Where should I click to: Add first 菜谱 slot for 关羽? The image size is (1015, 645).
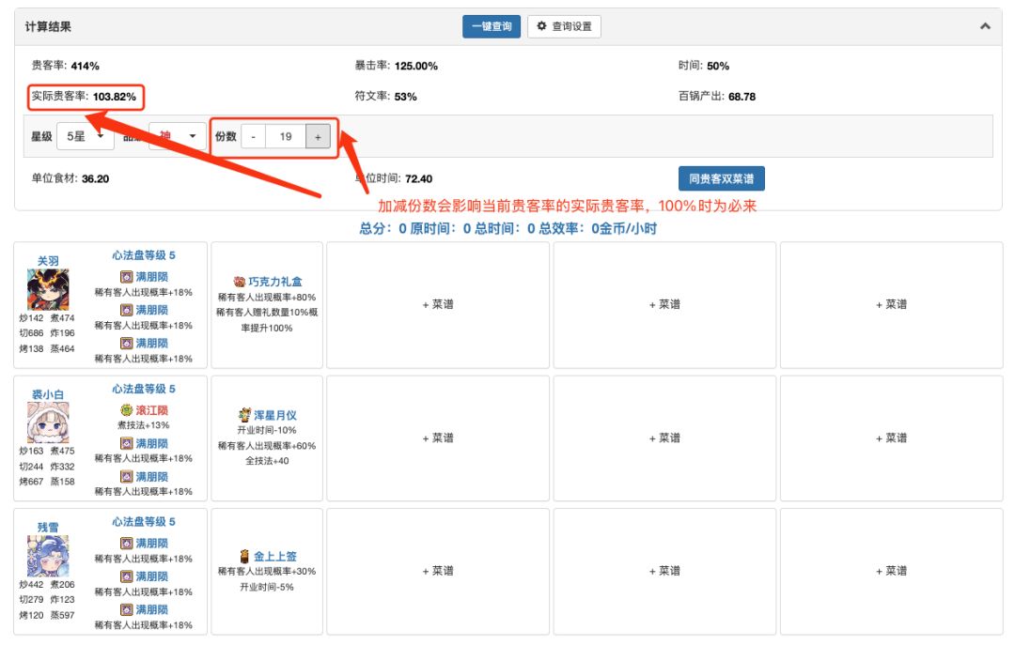pyautogui.click(x=438, y=305)
